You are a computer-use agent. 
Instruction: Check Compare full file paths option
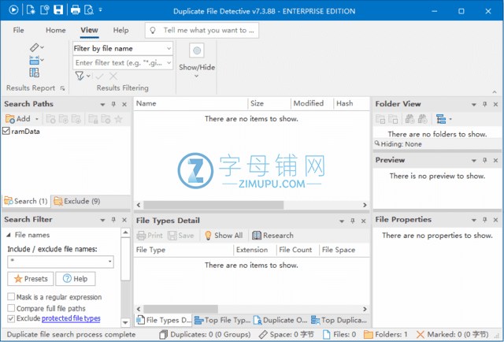click(x=11, y=308)
